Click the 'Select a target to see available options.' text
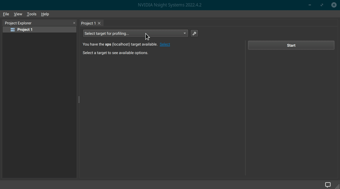Viewport: 340px width, 189px height. pyautogui.click(x=115, y=53)
